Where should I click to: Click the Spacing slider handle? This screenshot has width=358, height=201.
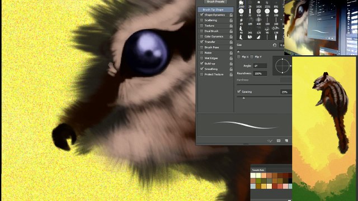(x=244, y=98)
